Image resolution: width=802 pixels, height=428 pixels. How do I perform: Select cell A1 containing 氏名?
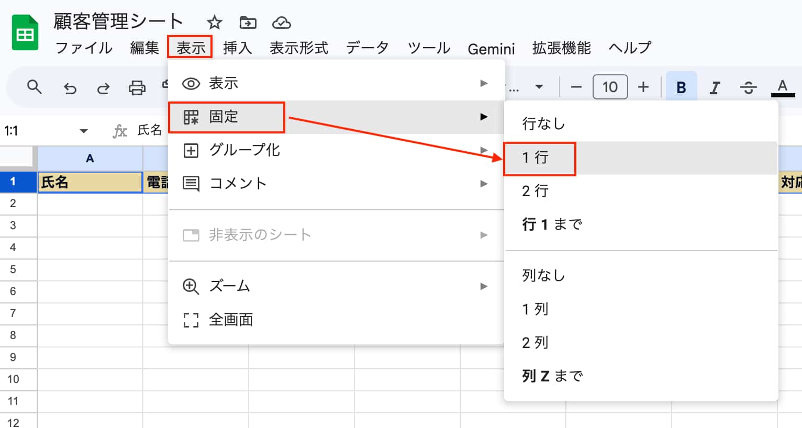click(x=90, y=182)
